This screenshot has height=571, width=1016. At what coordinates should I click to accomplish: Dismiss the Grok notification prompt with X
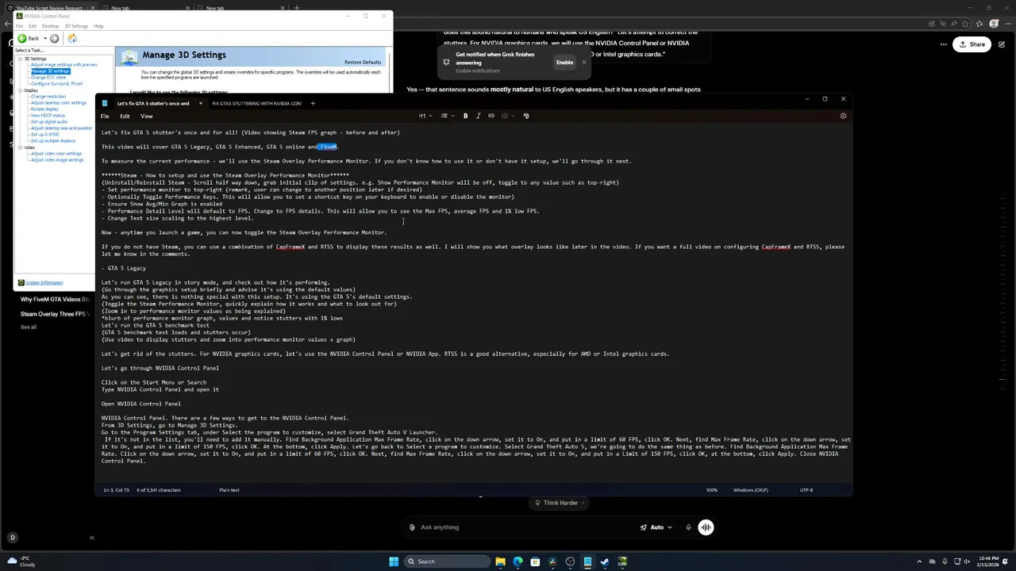pyautogui.click(x=584, y=62)
